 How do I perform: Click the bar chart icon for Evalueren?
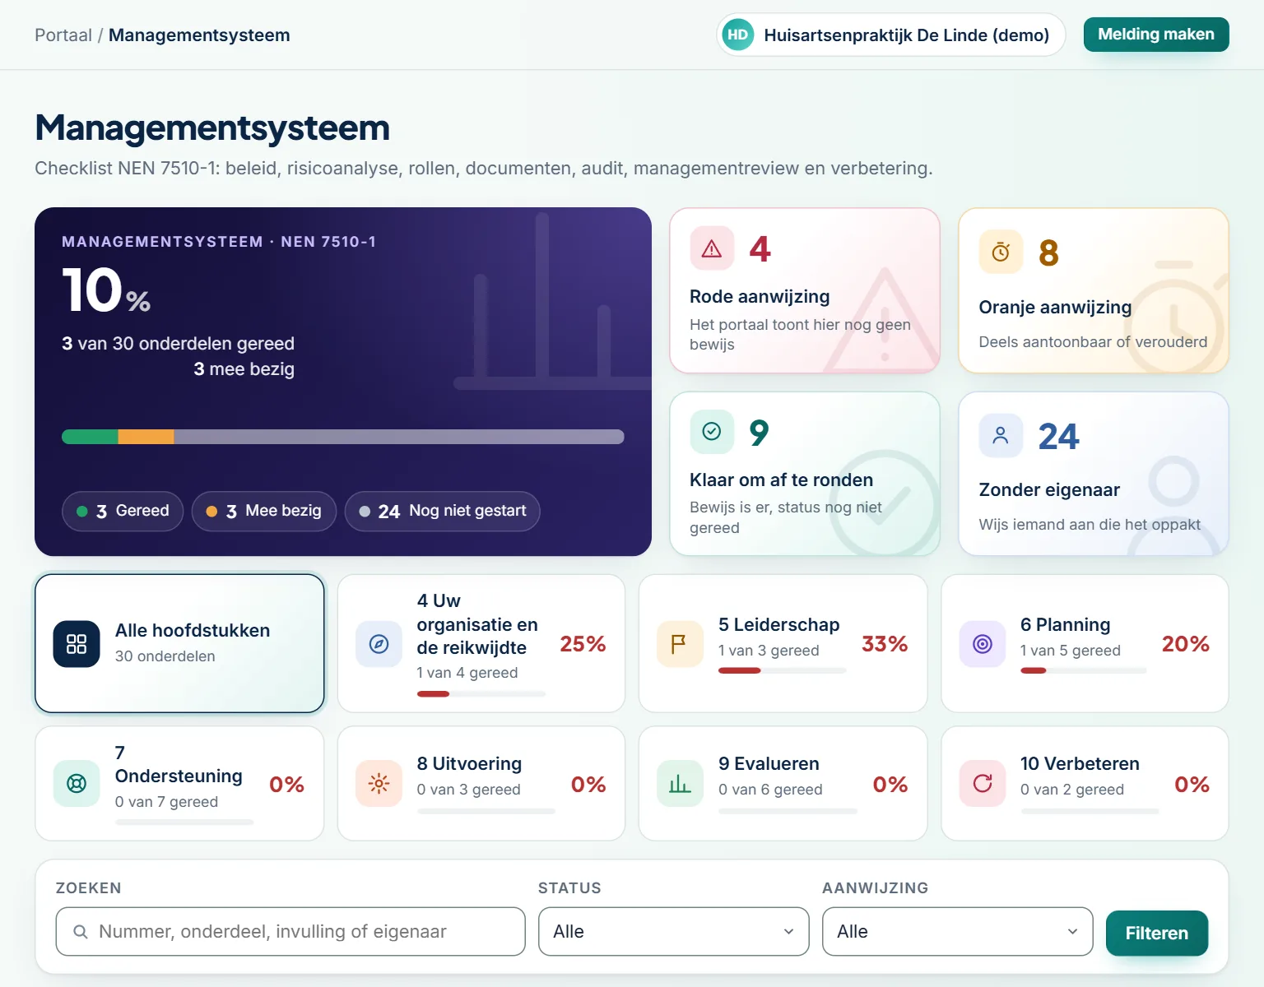(x=680, y=784)
